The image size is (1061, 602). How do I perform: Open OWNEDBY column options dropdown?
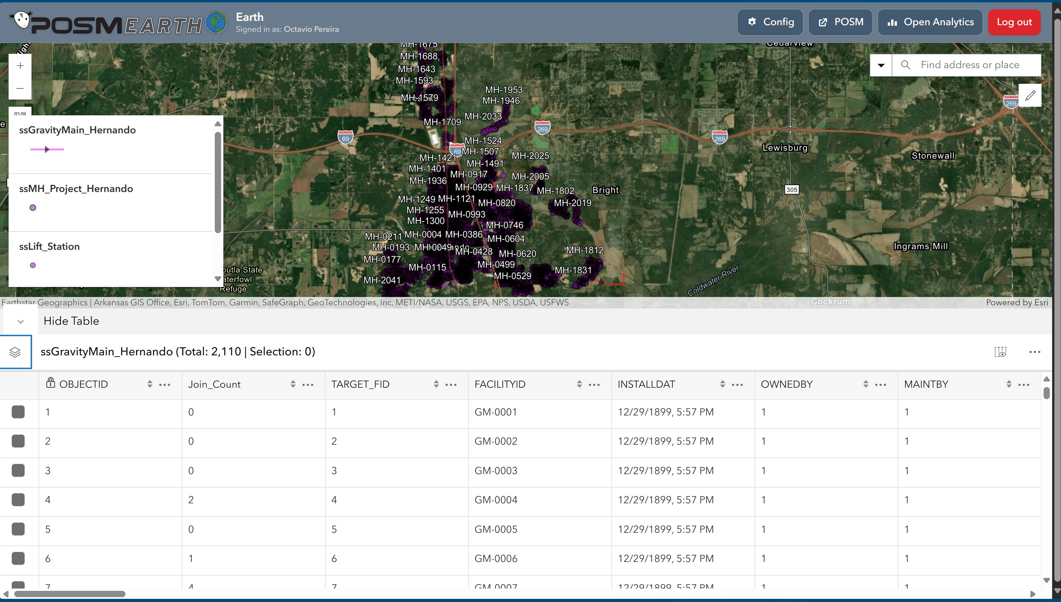tap(881, 385)
